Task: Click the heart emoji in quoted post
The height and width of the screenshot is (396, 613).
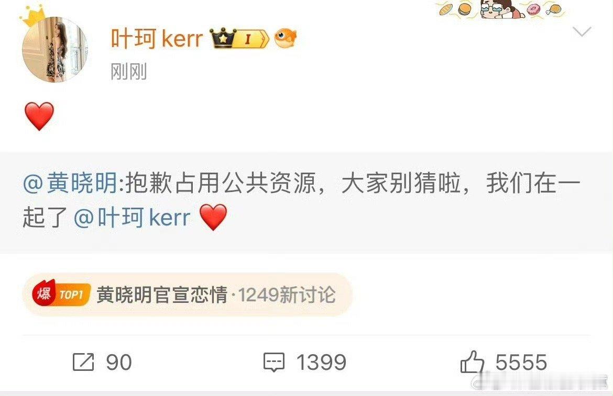Action: (x=213, y=217)
